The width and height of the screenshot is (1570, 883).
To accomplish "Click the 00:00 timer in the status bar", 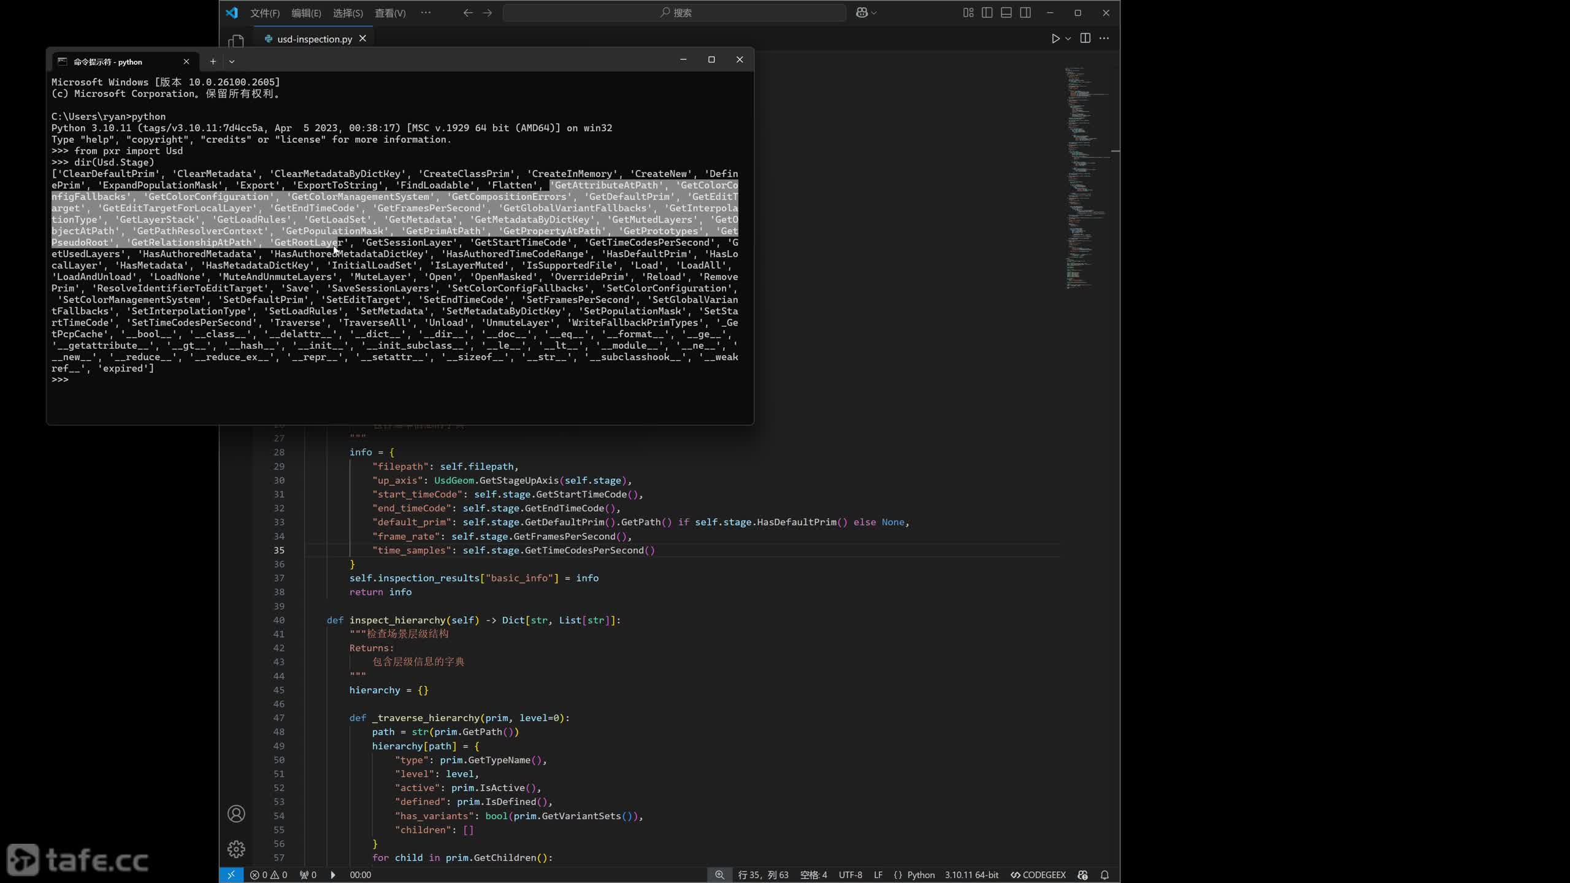I will coord(361,875).
